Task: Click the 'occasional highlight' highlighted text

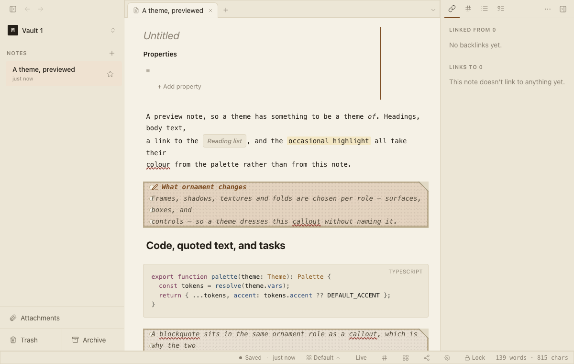Action: tap(329, 141)
